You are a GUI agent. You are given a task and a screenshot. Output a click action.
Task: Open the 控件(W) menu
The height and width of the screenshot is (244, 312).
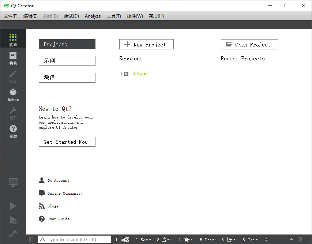[135, 16]
